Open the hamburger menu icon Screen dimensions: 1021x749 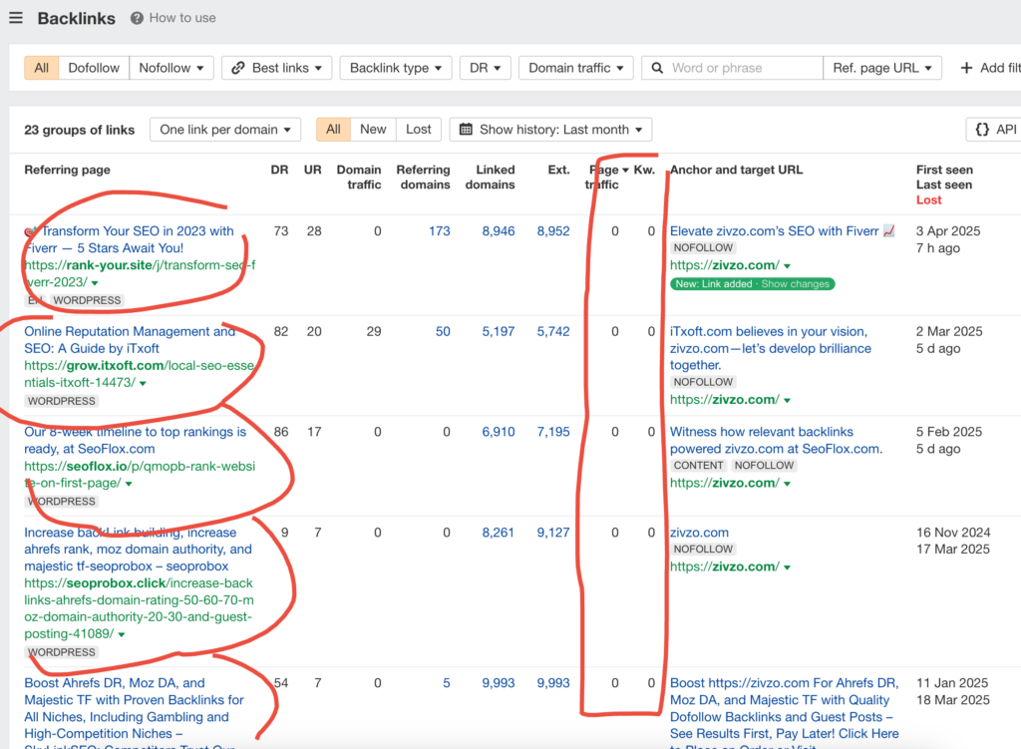point(16,18)
